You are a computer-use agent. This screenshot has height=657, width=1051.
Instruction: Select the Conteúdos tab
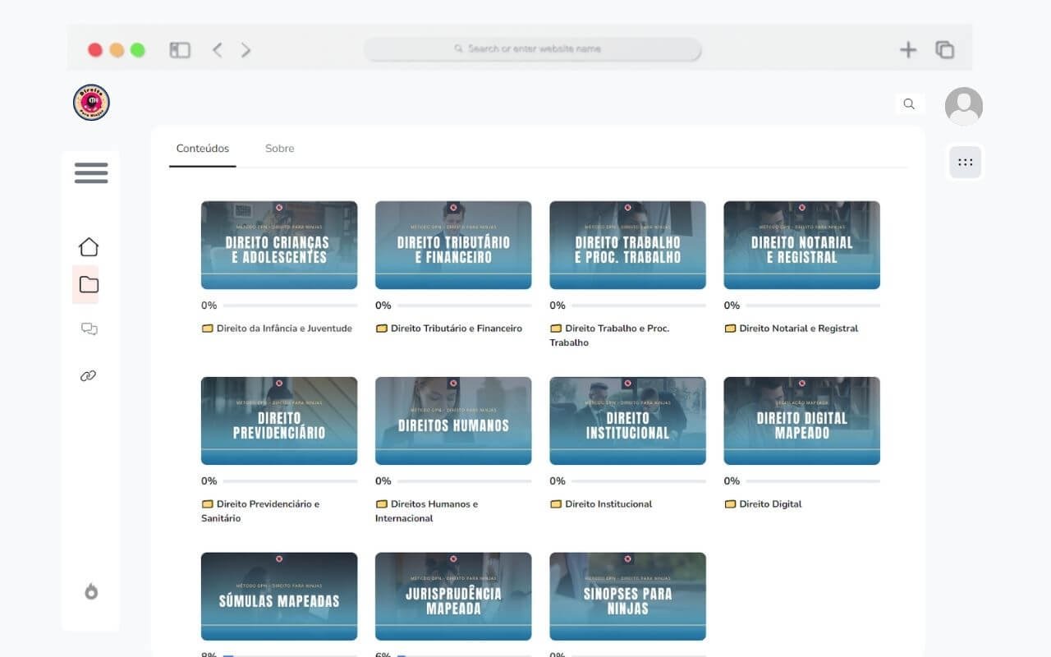(203, 149)
